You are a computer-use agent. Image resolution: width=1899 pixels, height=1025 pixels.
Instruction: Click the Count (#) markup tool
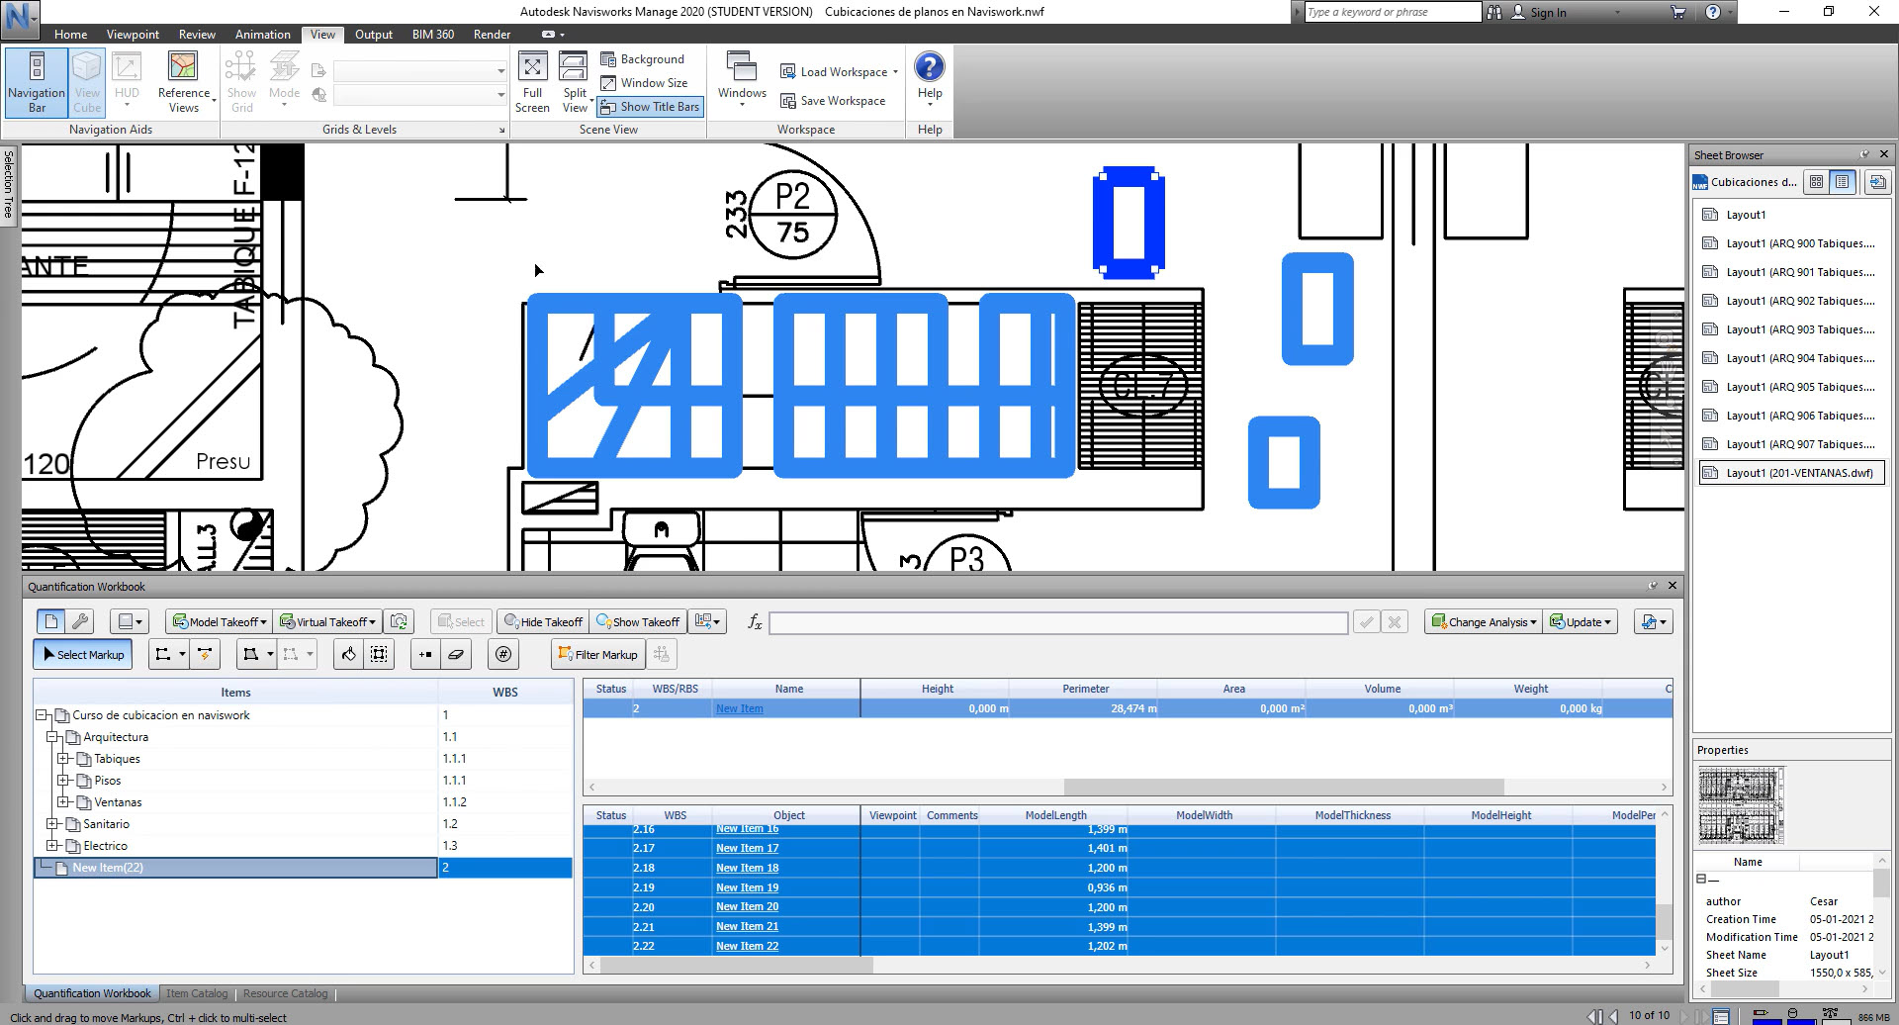pyautogui.click(x=503, y=654)
